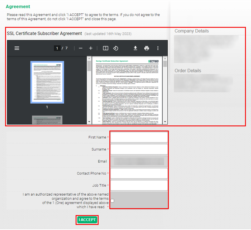Click the second page thumbnail preview
The width and height of the screenshot is (251, 230).
[47, 119]
